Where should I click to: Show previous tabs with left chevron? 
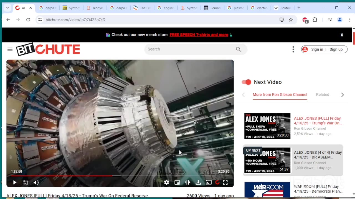[243, 95]
